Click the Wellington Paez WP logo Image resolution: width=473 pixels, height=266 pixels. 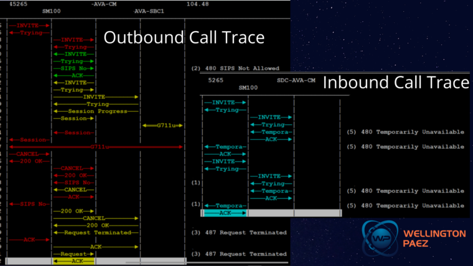(x=380, y=238)
